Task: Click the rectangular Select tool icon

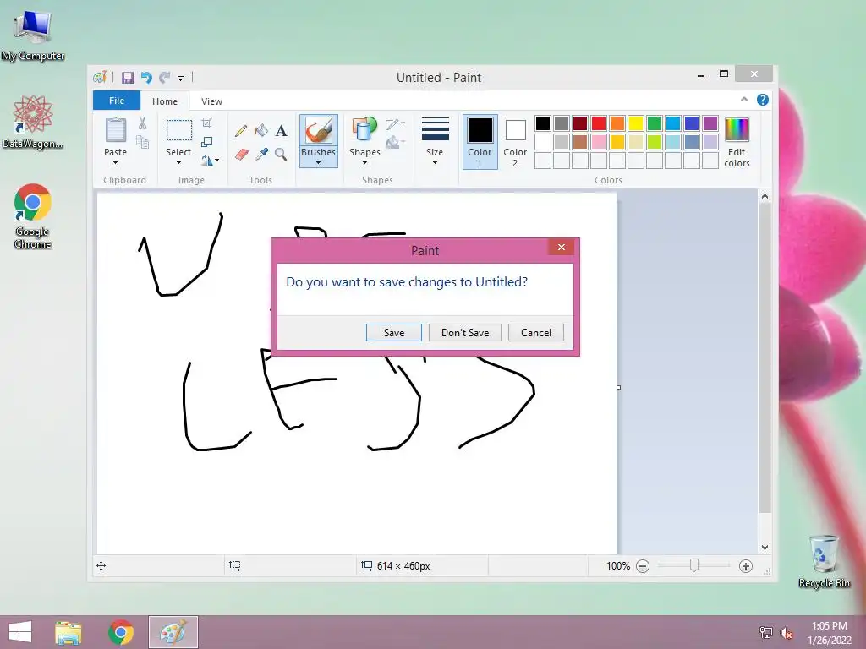Action: click(179, 131)
